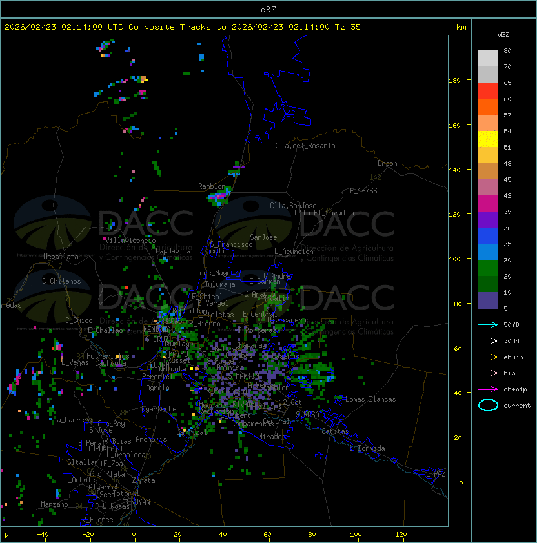The image size is (537, 543).
Task: Click the 50YD cyan arrow legend icon
Action: [488, 324]
